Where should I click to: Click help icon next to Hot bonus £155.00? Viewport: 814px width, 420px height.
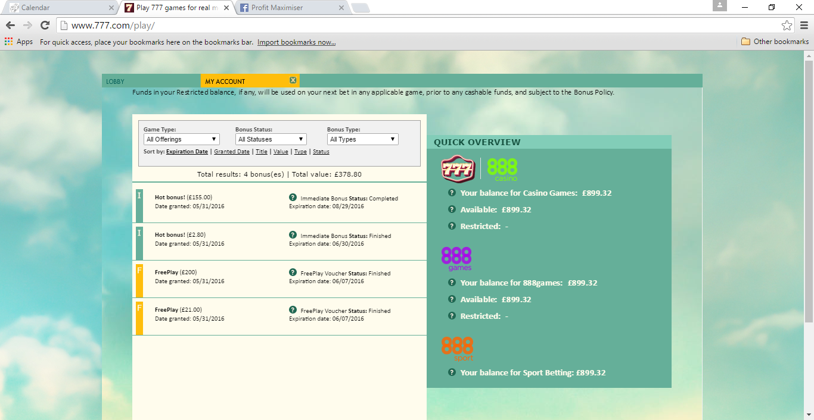pos(293,198)
